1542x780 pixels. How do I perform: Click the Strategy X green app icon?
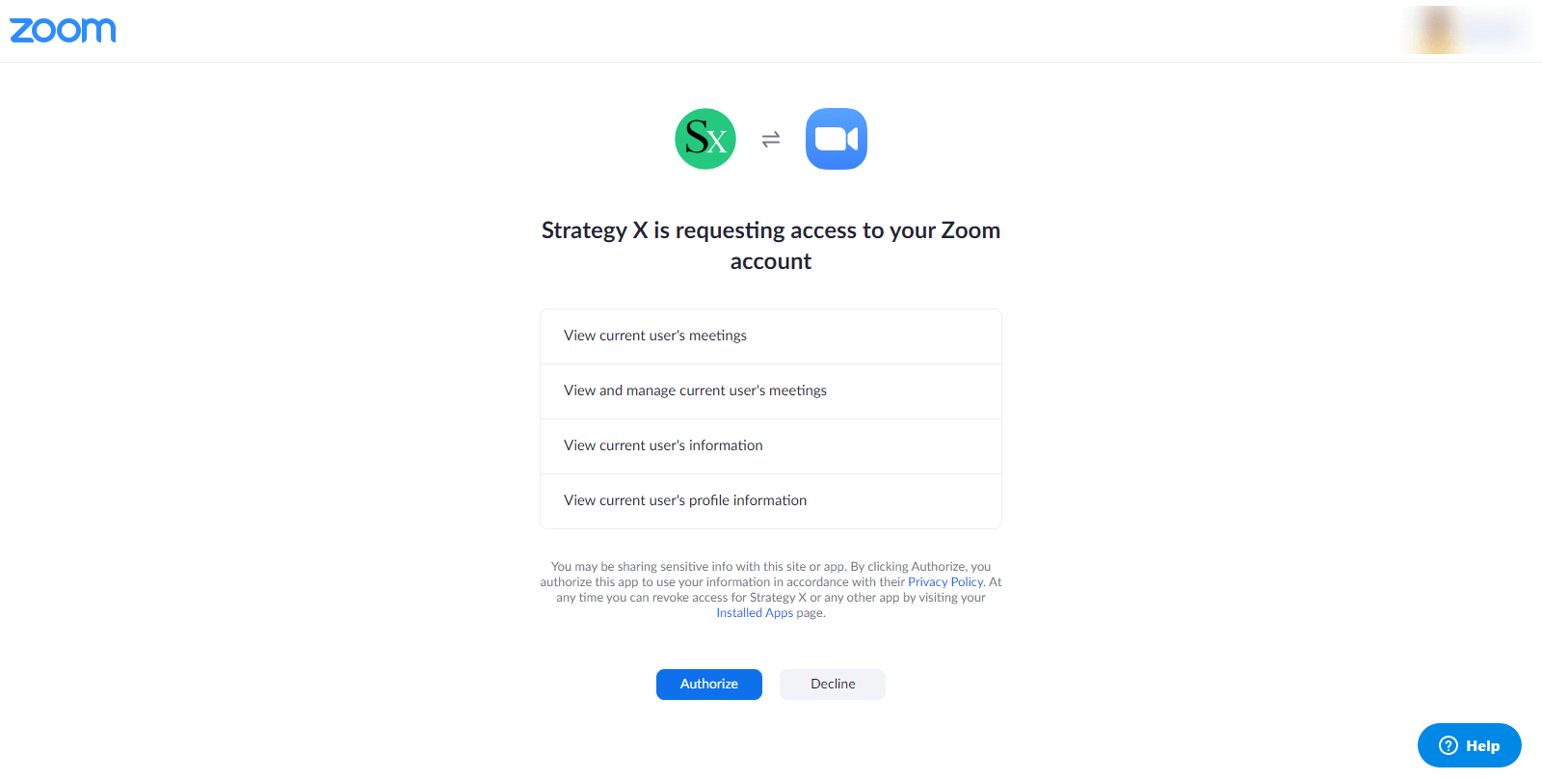tap(705, 139)
